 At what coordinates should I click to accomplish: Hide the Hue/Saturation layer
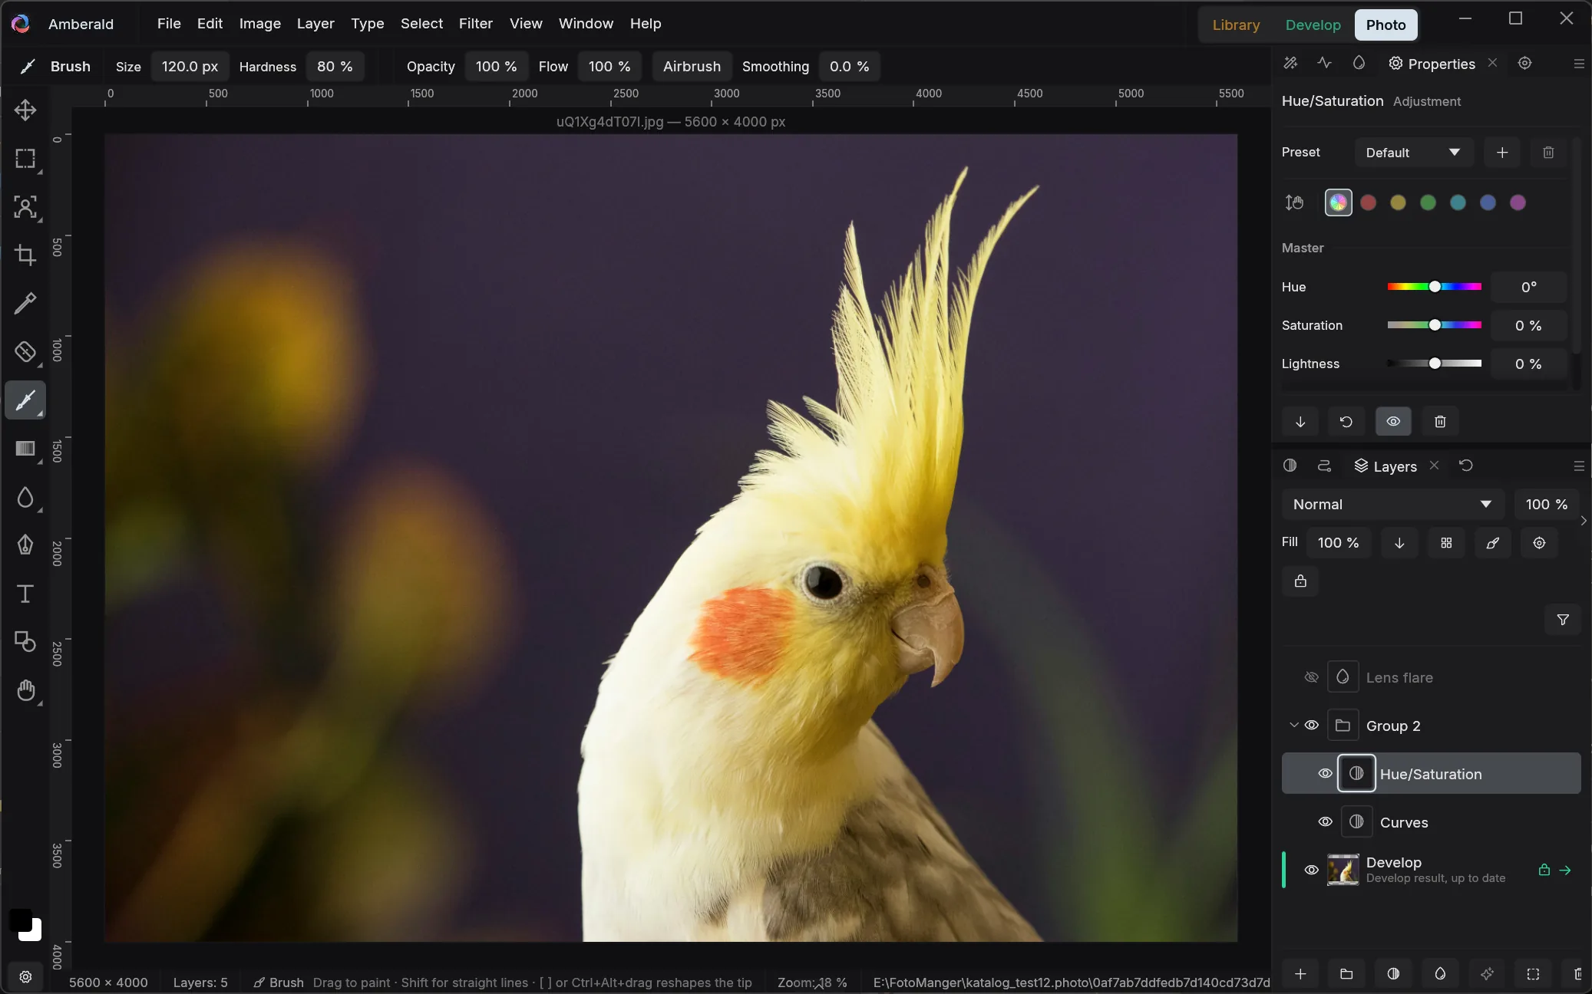point(1326,774)
